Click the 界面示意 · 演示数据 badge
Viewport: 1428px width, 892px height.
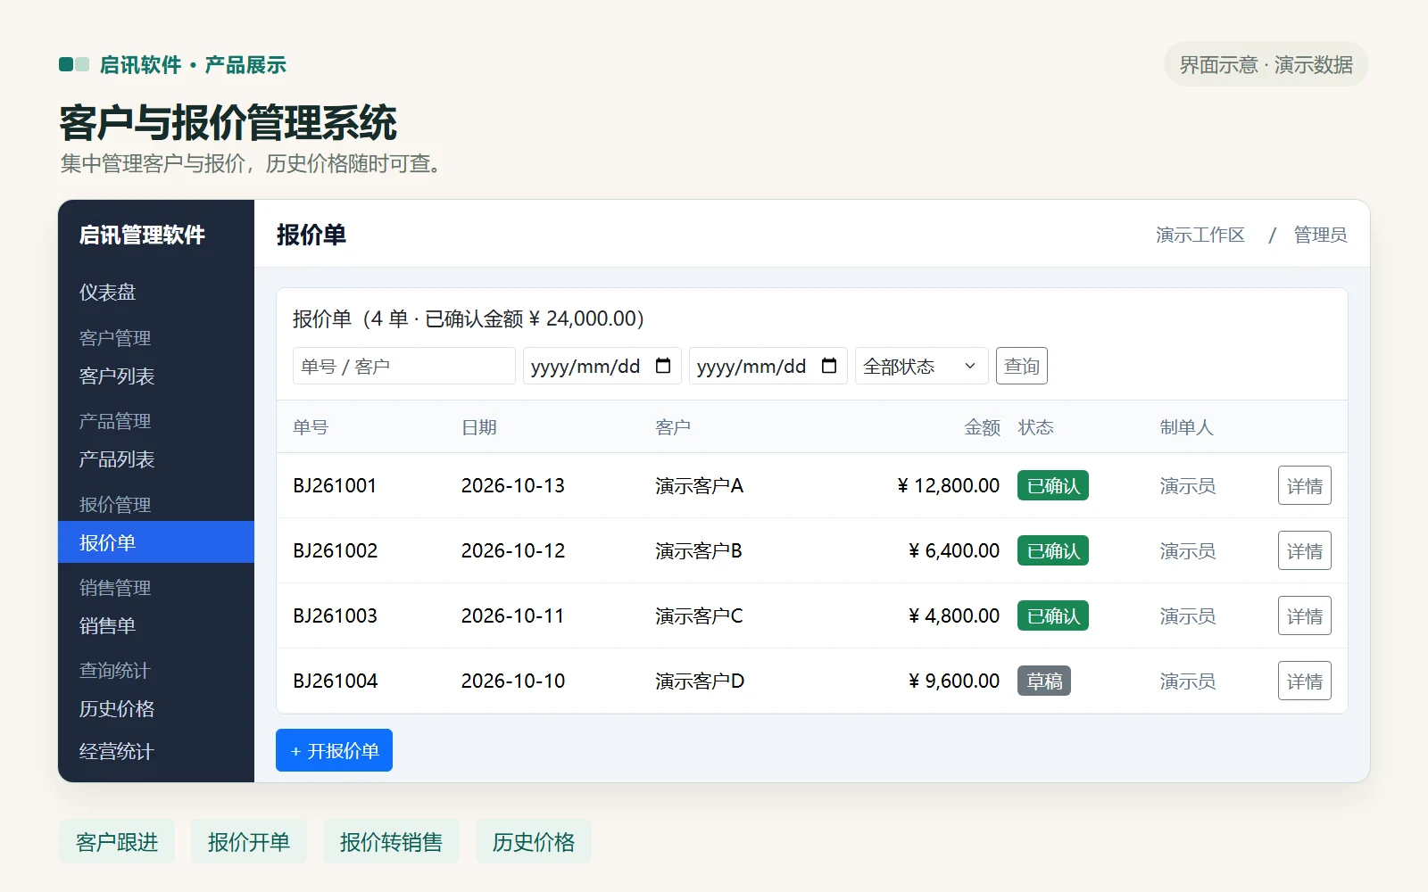[1266, 64]
